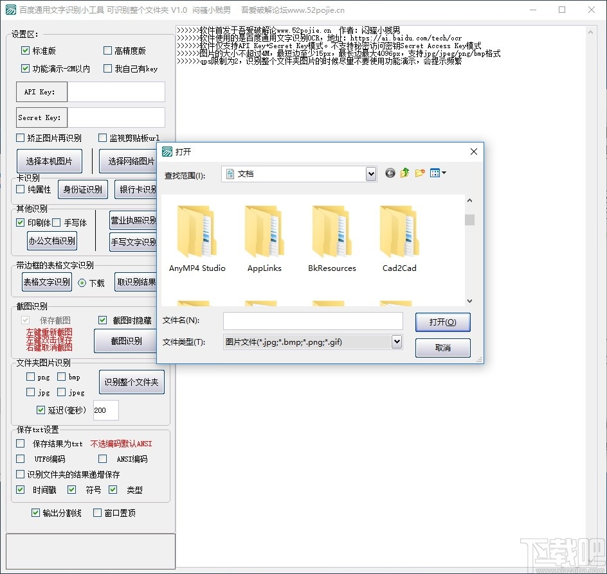Click the 取消 cancel button
The width and height of the screenshot is (607, 574).
point(442,347)
